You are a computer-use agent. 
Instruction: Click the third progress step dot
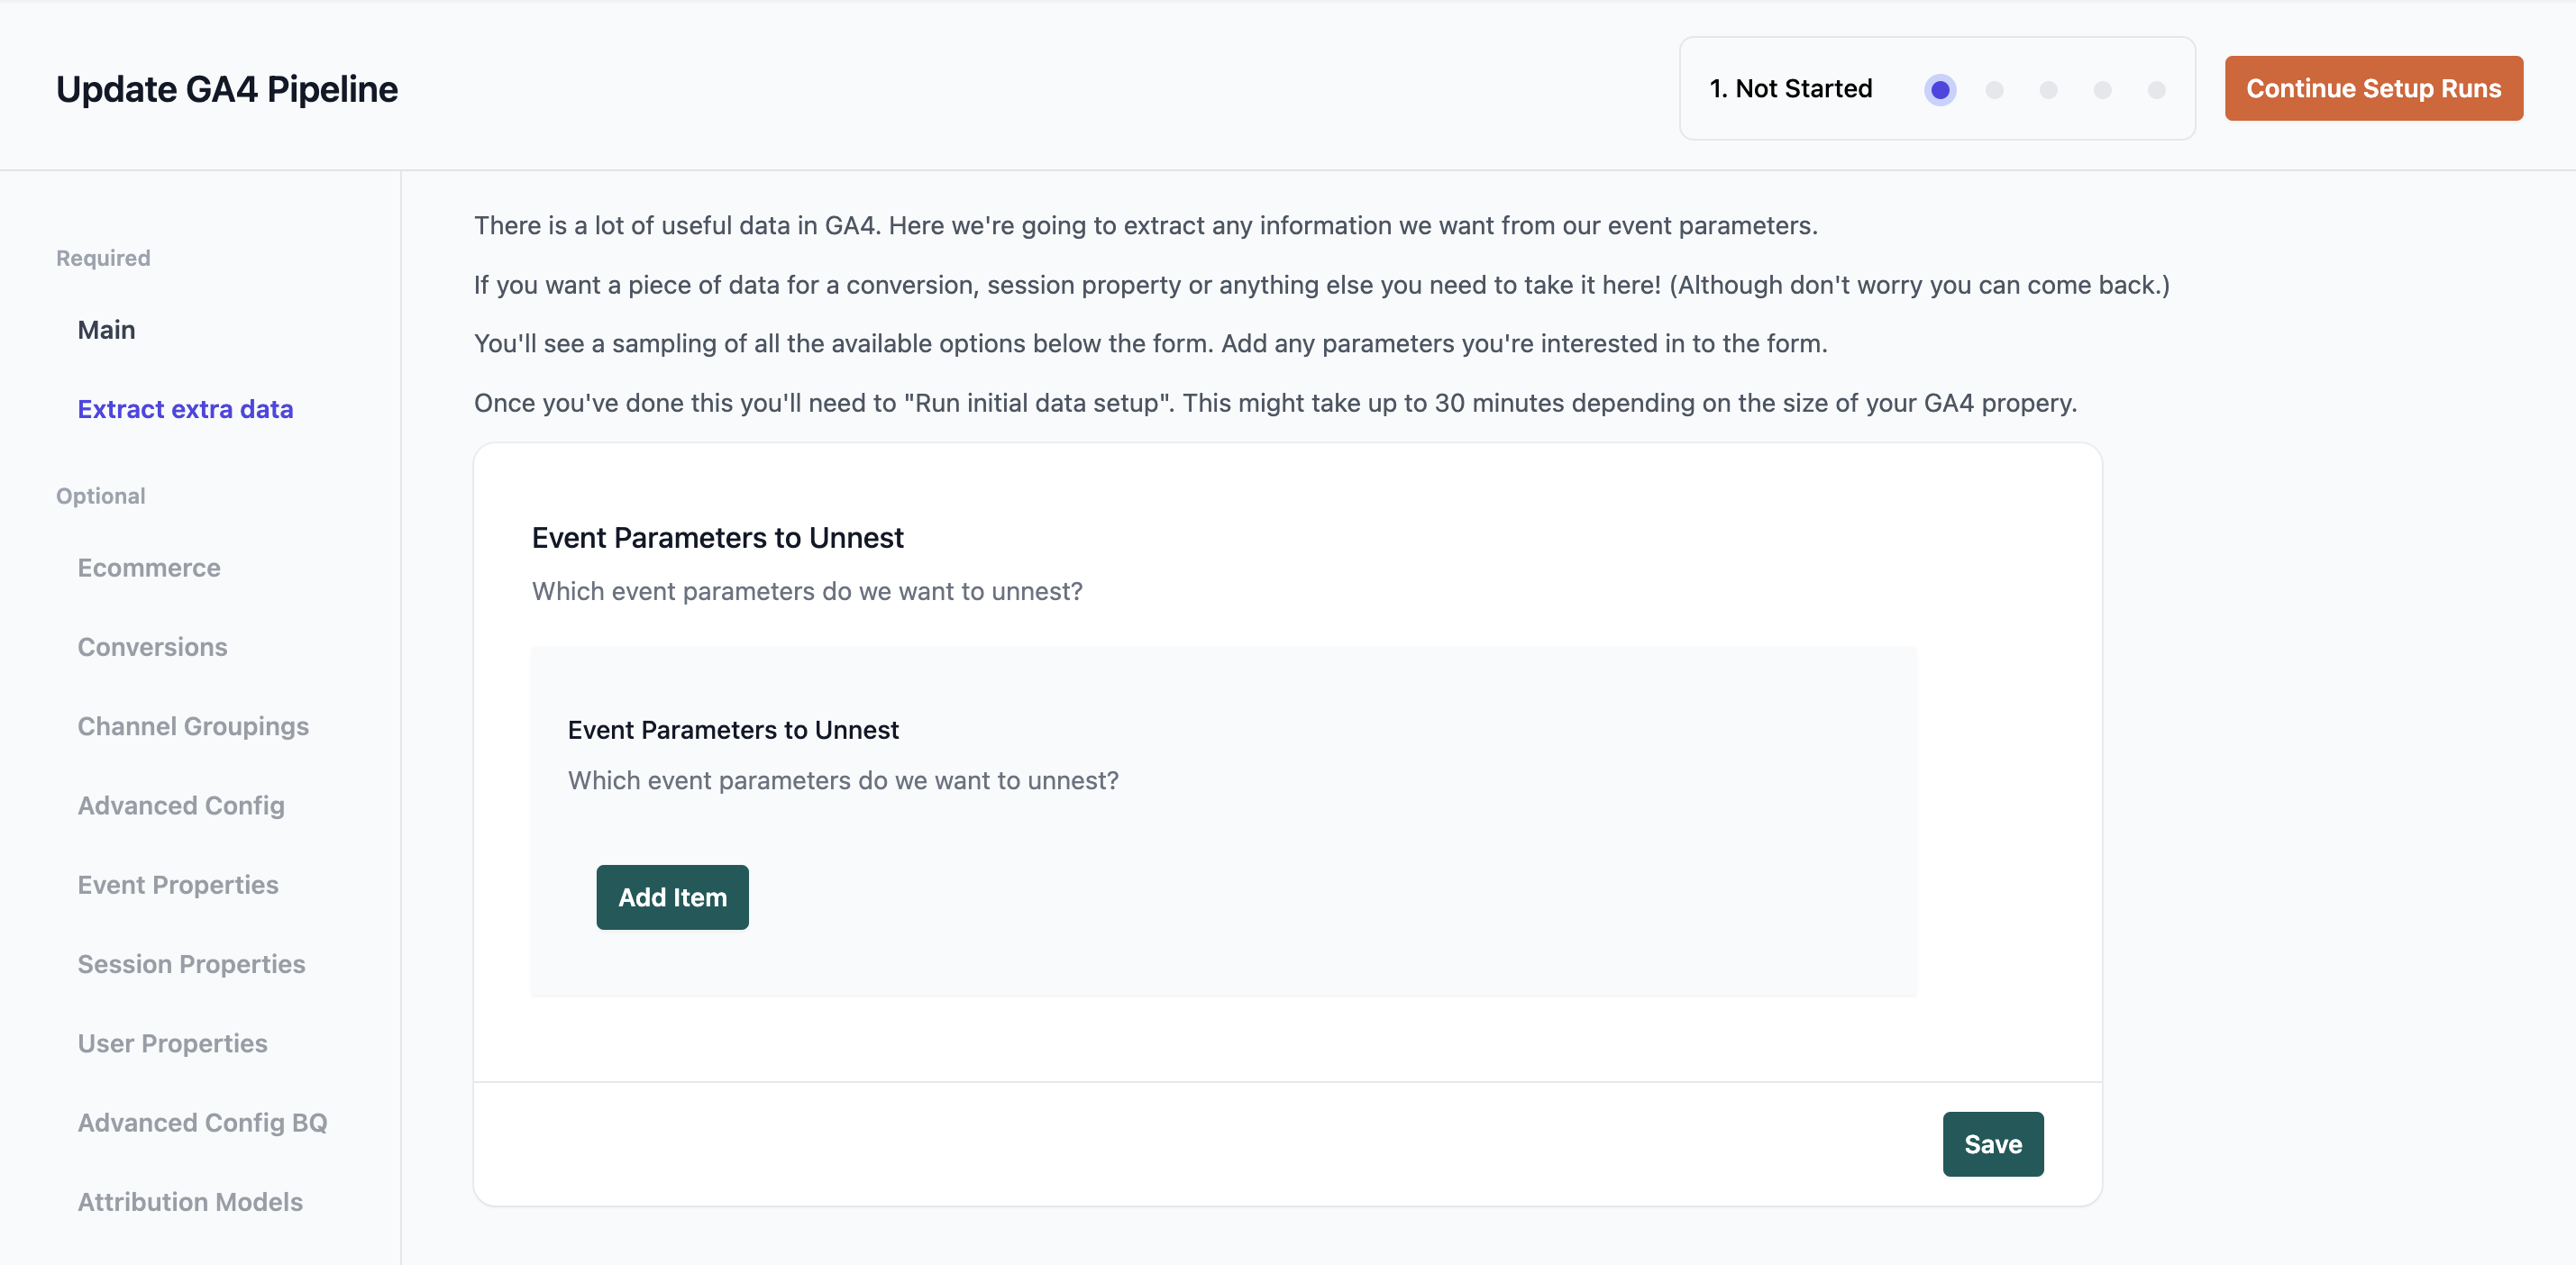tap(2048, 90)
